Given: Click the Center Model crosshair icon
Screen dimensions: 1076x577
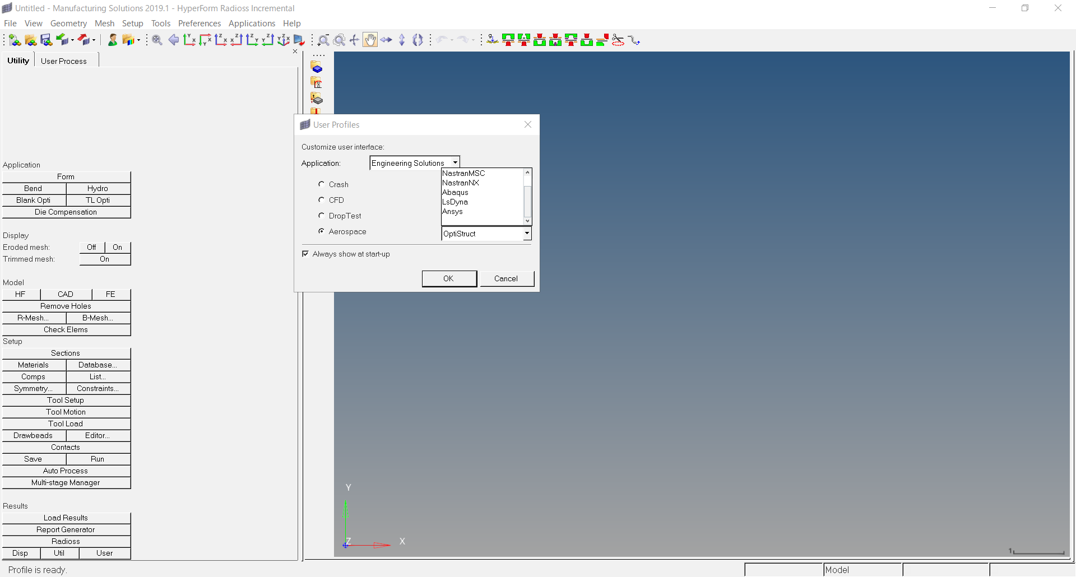Looking at the screenshot, I should [x=354, y=40].
